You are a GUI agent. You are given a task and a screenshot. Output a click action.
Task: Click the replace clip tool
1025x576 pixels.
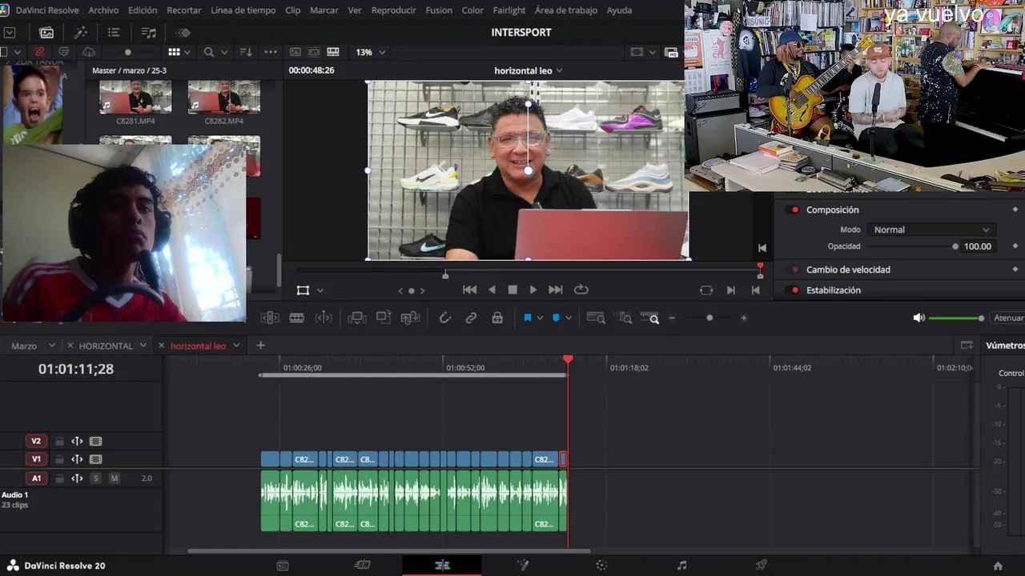(410, 318)
